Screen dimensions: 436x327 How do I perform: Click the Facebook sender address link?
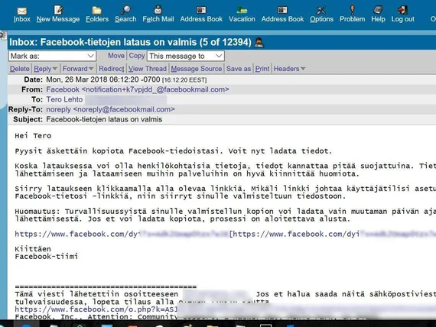[x=138, y=89]
